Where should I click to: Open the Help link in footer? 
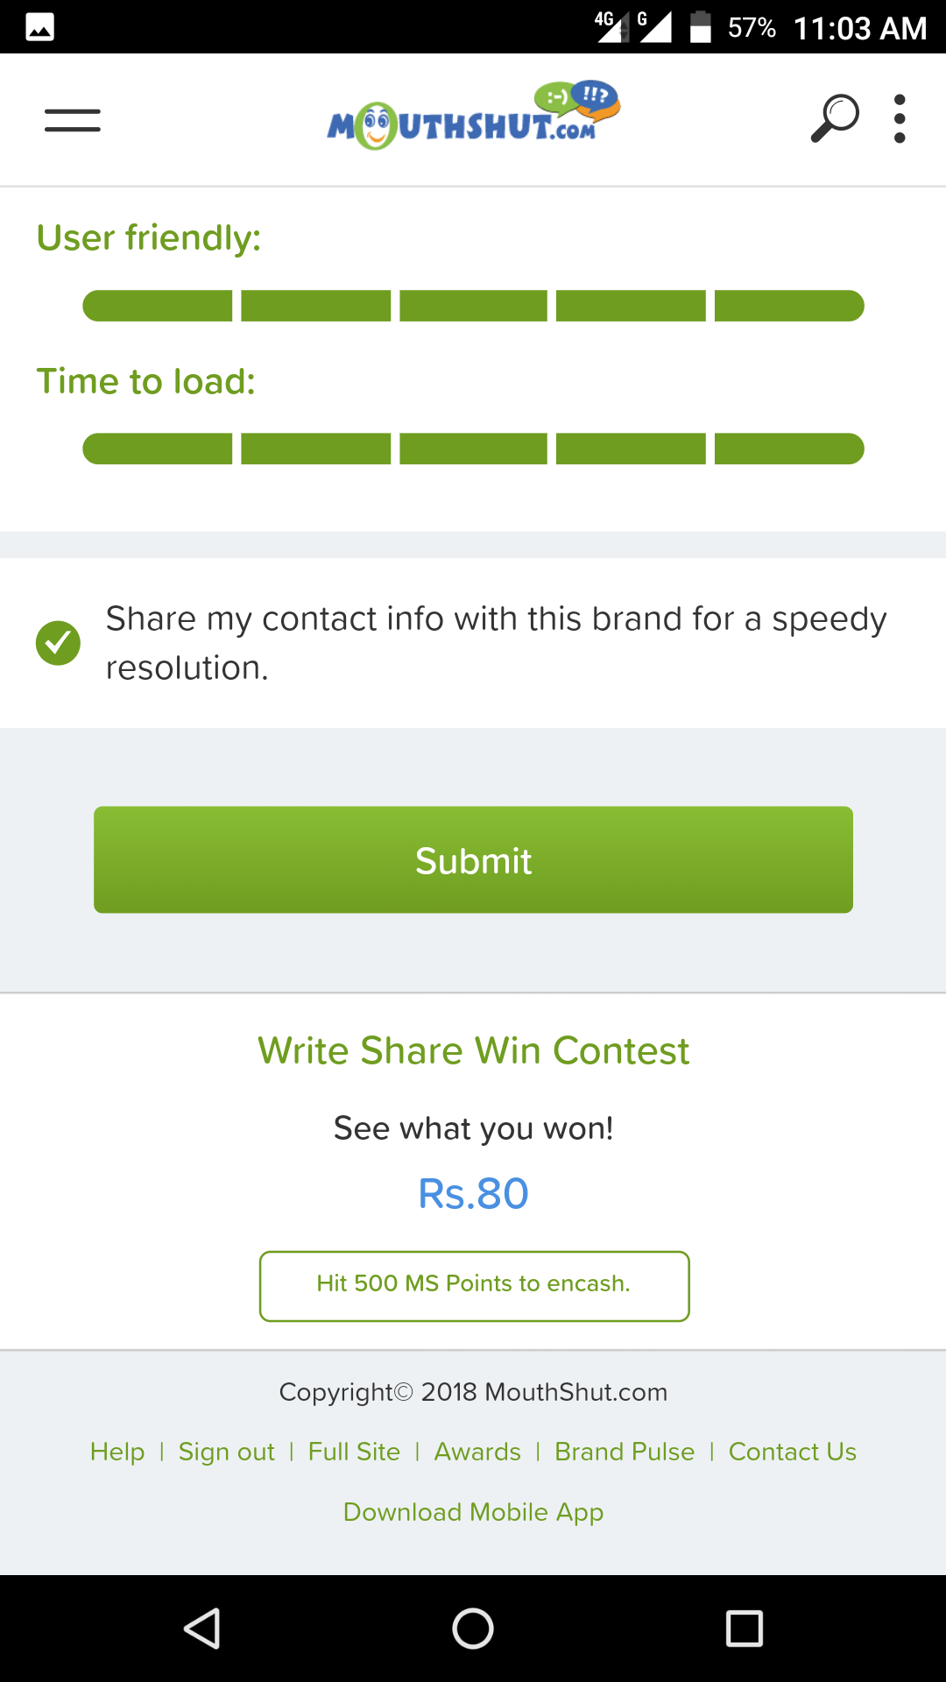117,1452
